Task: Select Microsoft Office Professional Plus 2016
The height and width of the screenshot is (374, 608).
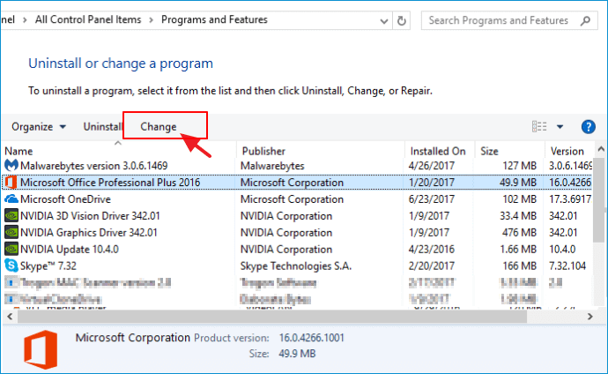Action: pos(110,183)
